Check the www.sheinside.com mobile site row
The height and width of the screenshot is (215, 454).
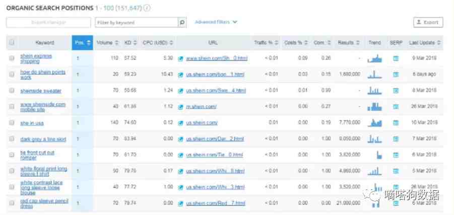coord(12,106)
